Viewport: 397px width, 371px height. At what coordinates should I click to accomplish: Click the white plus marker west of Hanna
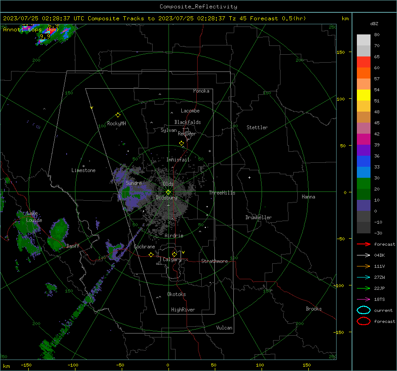pyautogui.click(x=249, y=177)
